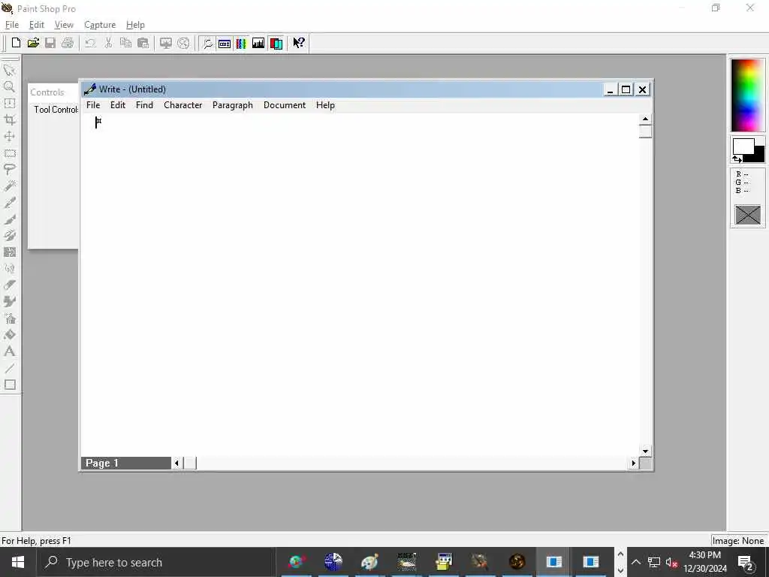Click Write's horizontal scrollbar right arrow
The image size is (769, 577).
click(634, 463)
